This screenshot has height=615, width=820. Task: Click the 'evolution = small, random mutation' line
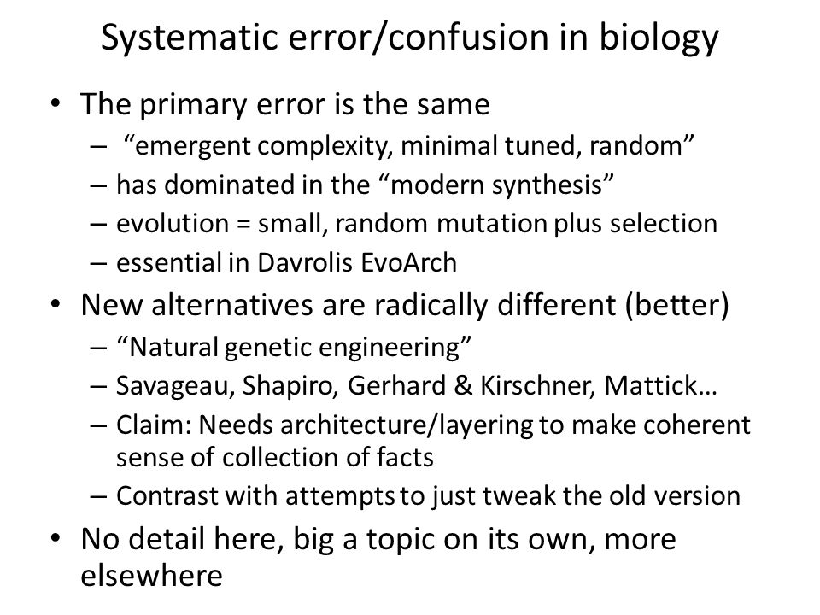click(x=417, y=224)
